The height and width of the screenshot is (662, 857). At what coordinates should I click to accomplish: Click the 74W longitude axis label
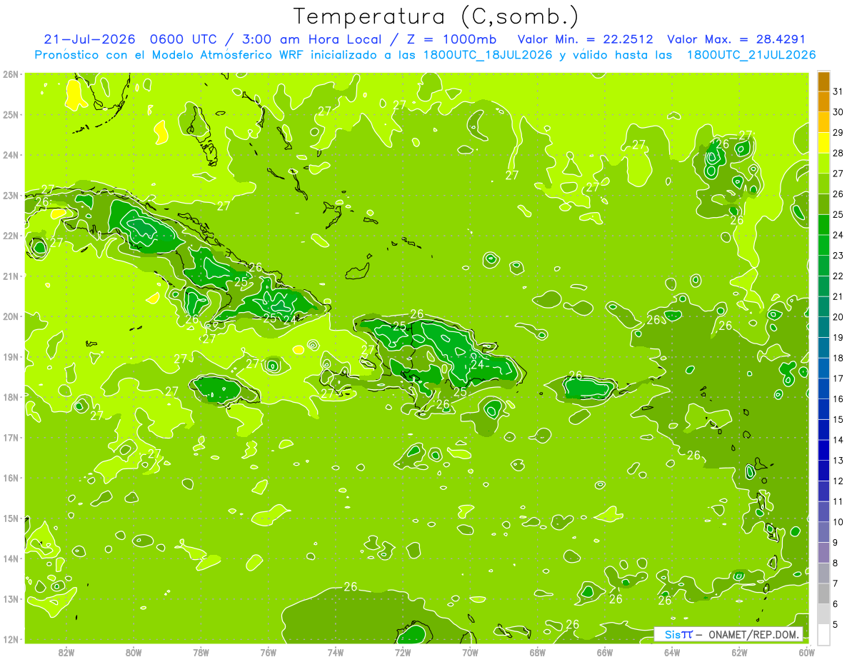point(336,652)
